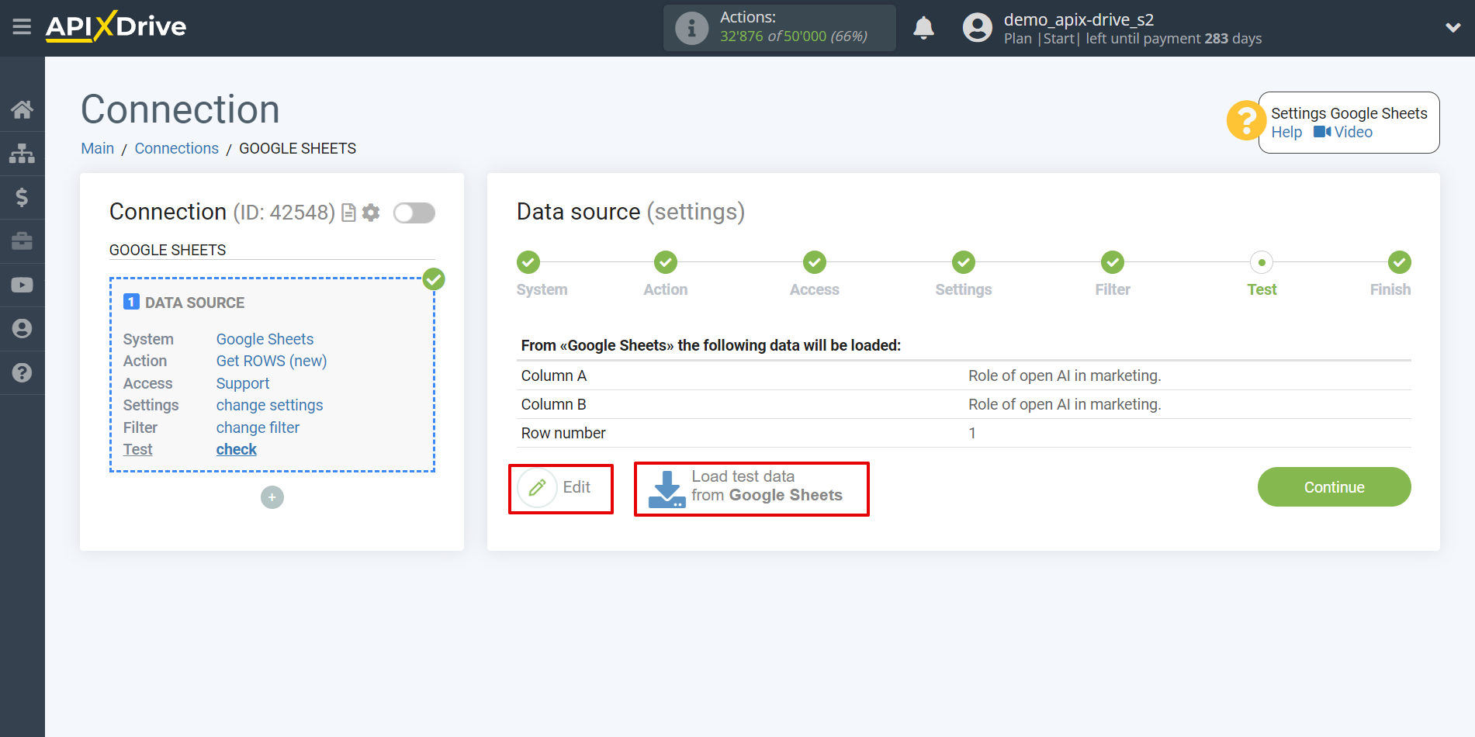Click the Actions counter 32'876 of 50'000
Image resolution: width=1475 pixels, height=737 pixels.
[x=794, y=36]
